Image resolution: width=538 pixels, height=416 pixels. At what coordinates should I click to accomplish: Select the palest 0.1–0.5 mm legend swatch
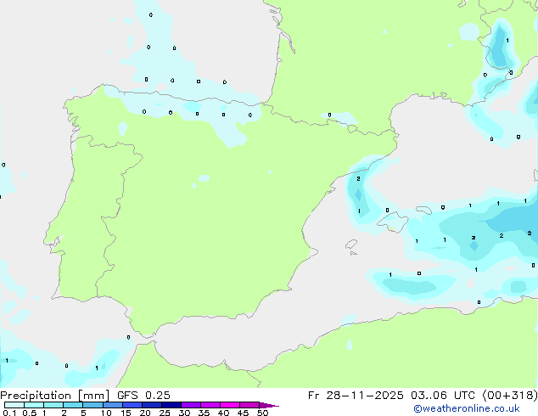tap(14, 405)
